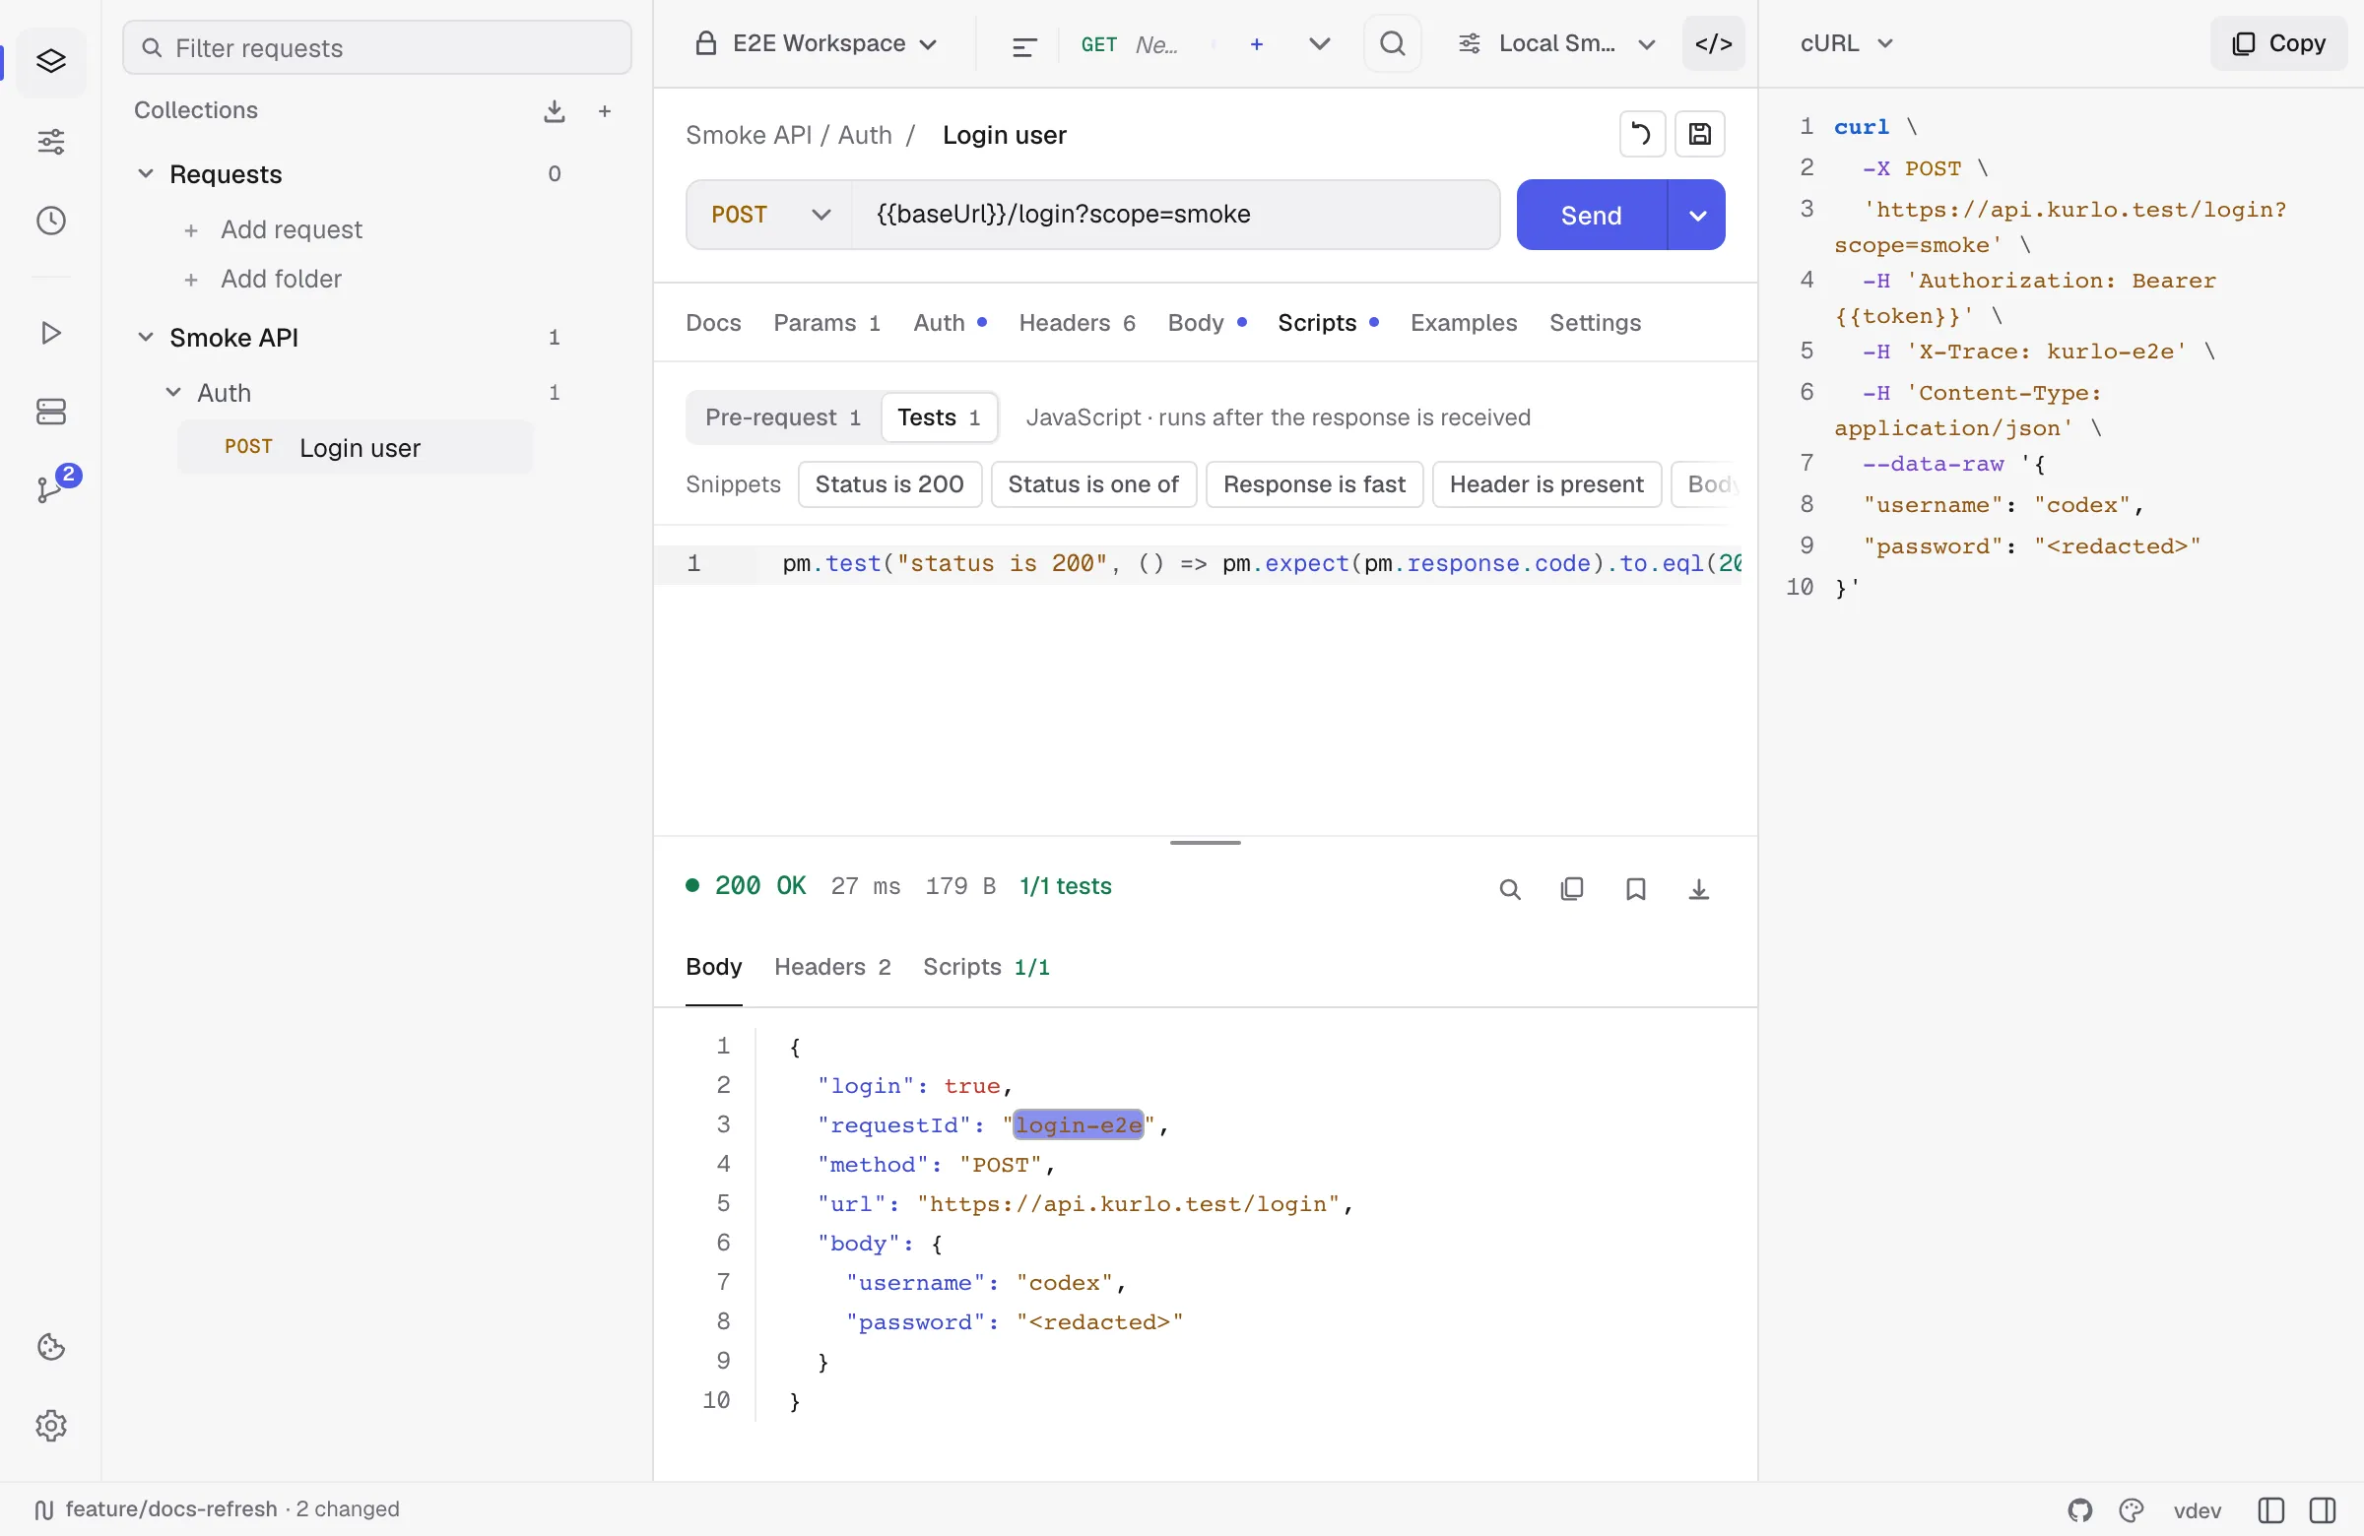Toggle the left sidebar layout icon
The image size is (2364, 1536).
(x=2270, y=1510)
